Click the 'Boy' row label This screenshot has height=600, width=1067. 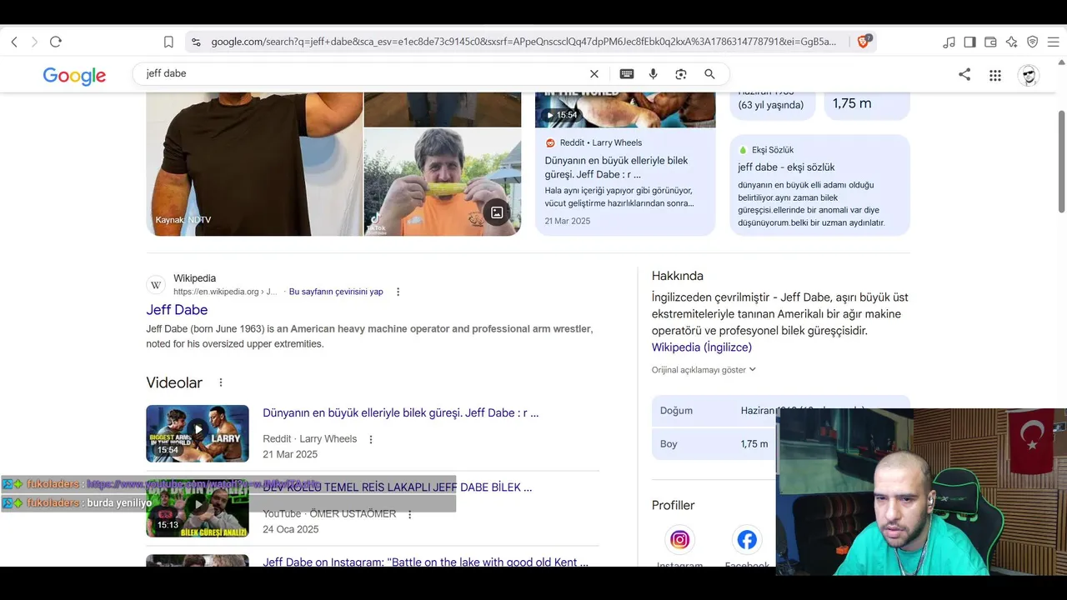(669, 444)
